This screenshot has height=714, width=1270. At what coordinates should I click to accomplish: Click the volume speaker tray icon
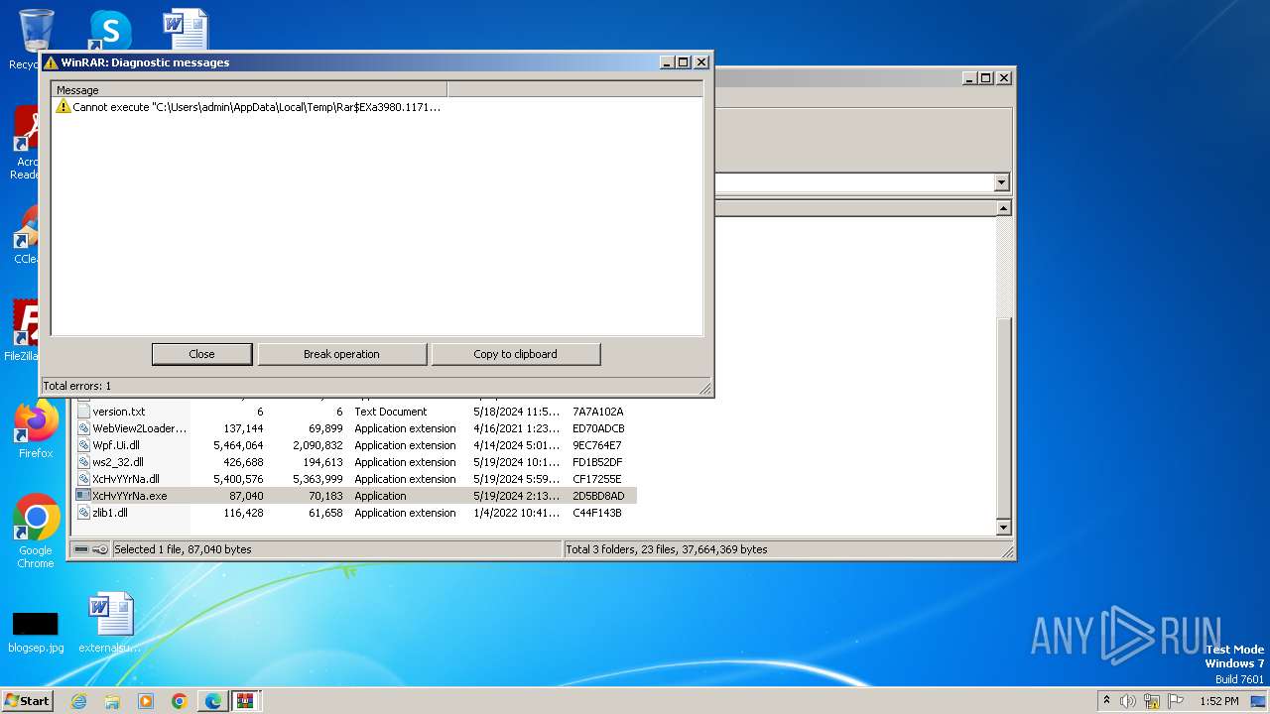1128,701
